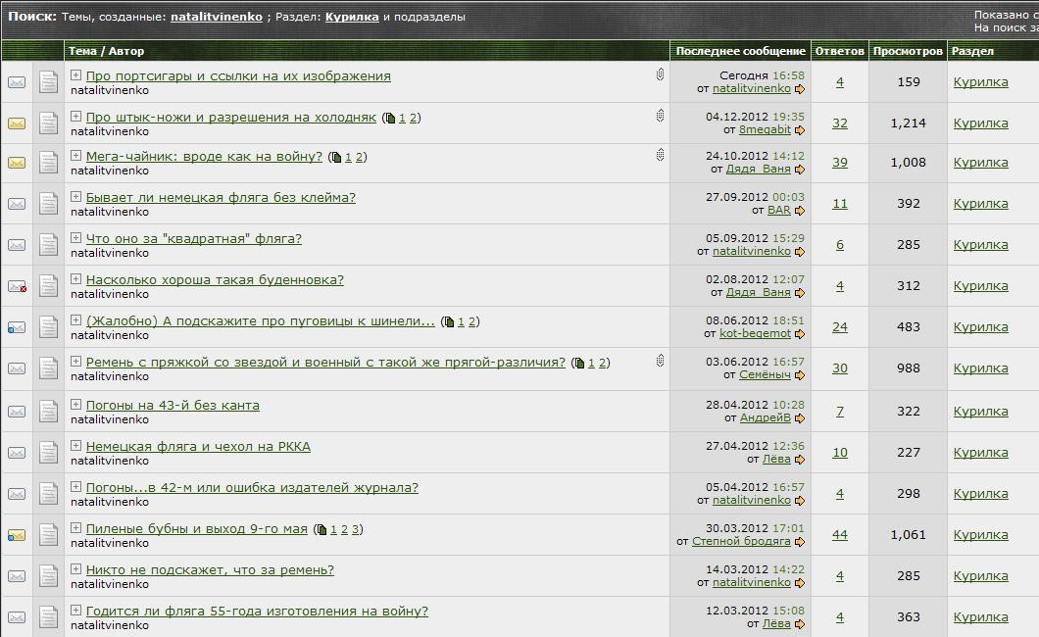Go to last post dated 27.04.2012

point(800,460)
